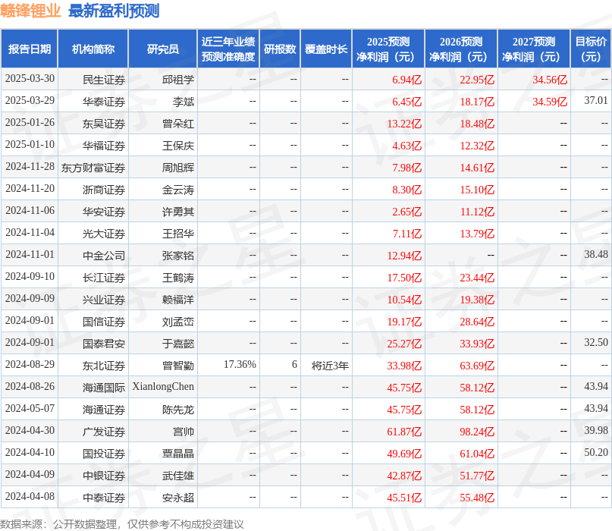Click the 23.44亿 forecast value
The height and width of the screenshot is (531, 612).
pyautogui.click(x=477, y=278)
